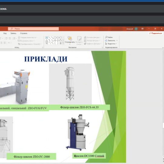Click the Найти find button
Viewport: 164px width, 164px height.
click(x=109, y=37)
